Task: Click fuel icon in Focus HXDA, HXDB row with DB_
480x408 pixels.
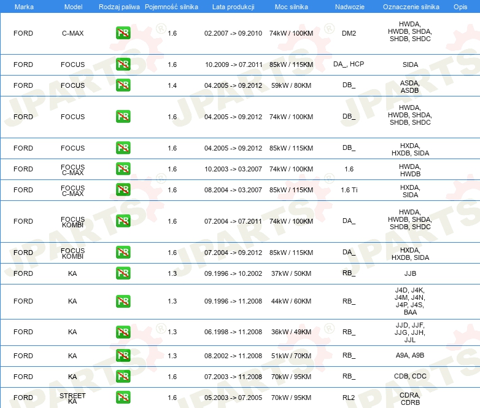Action: pyautogui.click(x=123, y=147)
